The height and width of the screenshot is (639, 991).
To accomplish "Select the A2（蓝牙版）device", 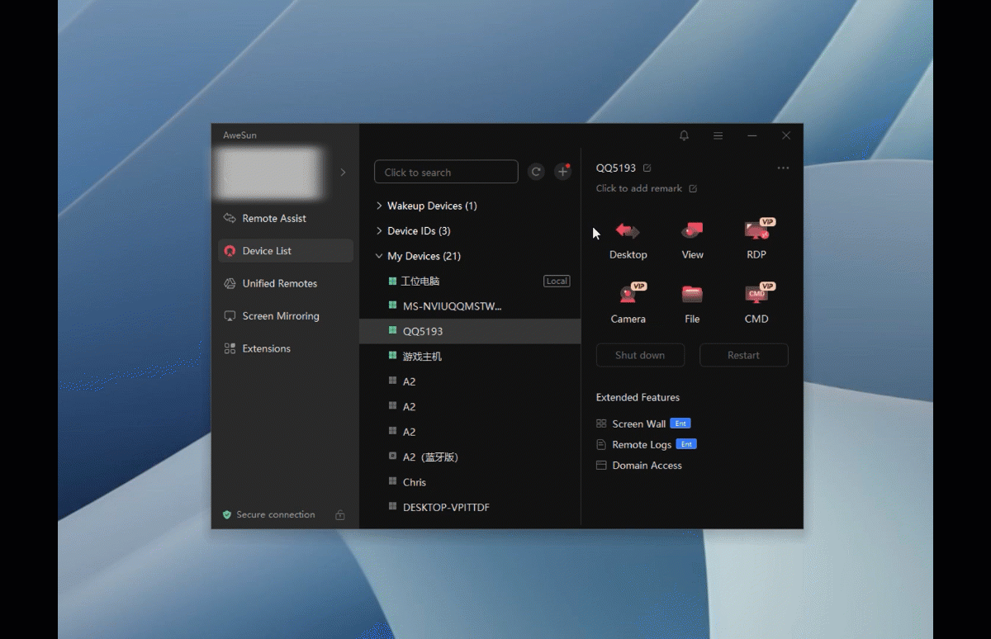I will click(x=470, y=457).
